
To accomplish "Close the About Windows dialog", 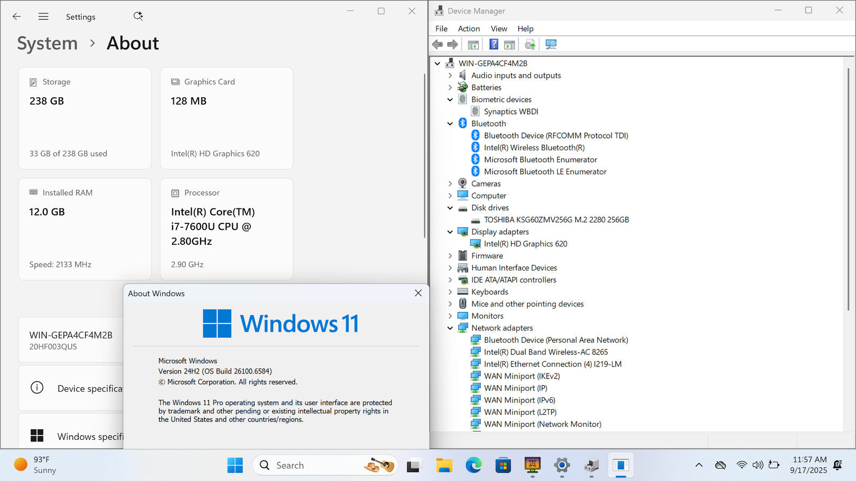I will [418, 293].
